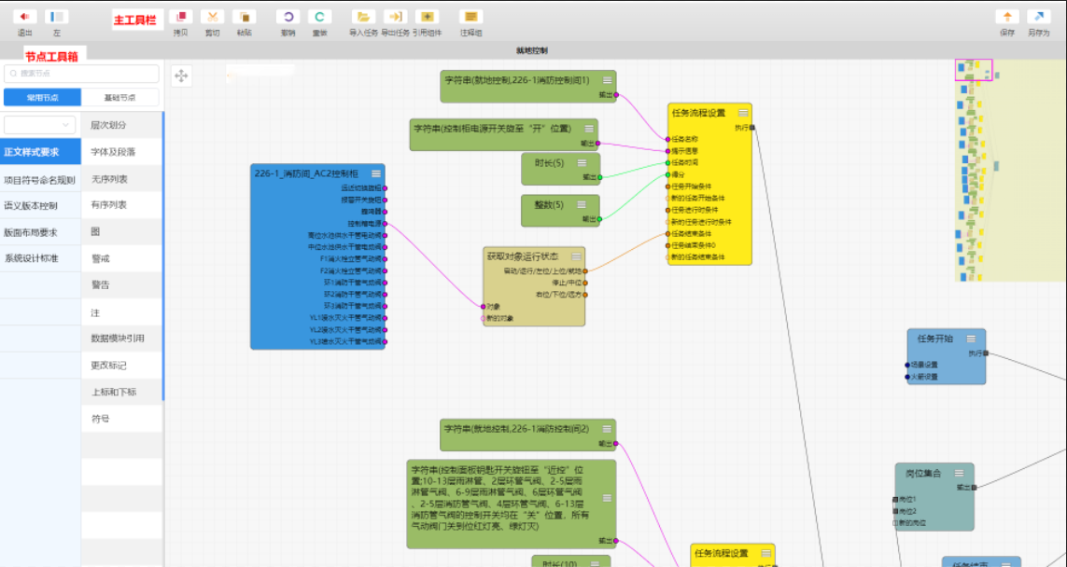Open menu icon on 时长(5) node

[x=582, y=162]
